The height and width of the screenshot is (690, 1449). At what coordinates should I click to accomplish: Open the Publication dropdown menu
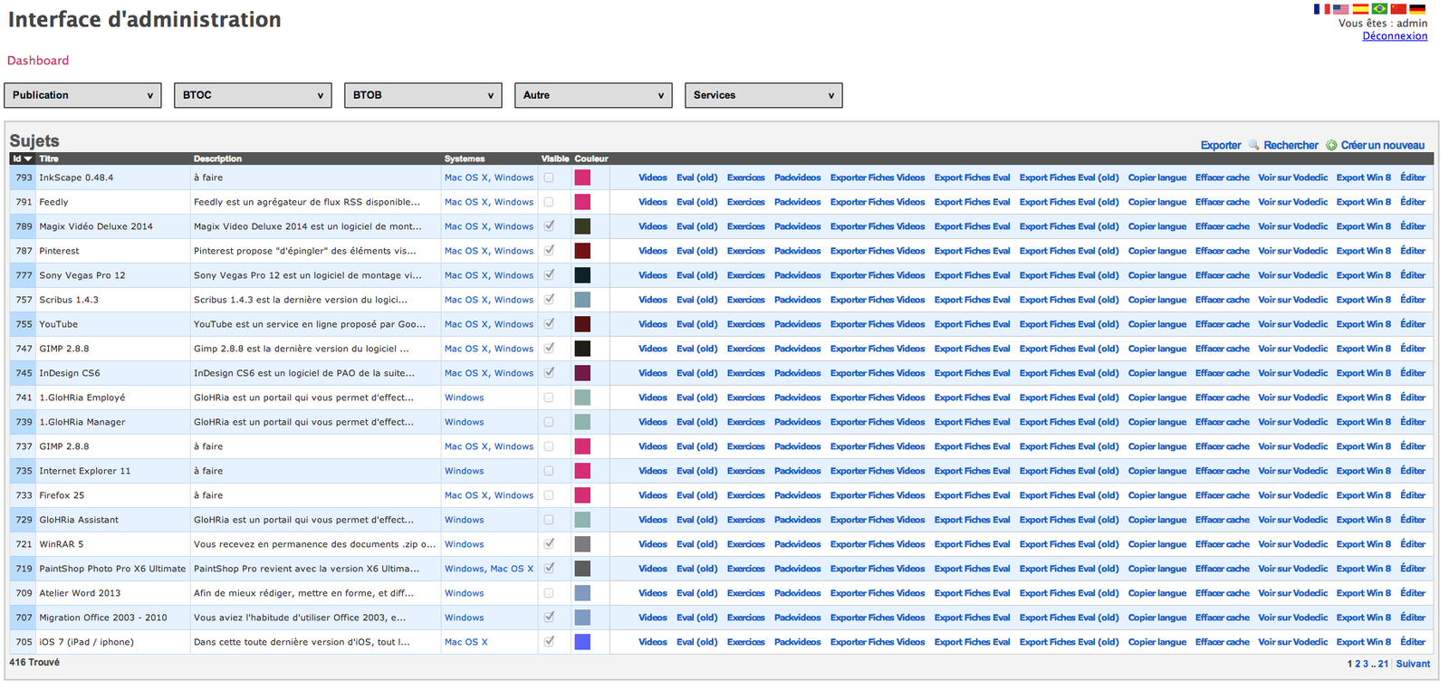pos(82,95)
